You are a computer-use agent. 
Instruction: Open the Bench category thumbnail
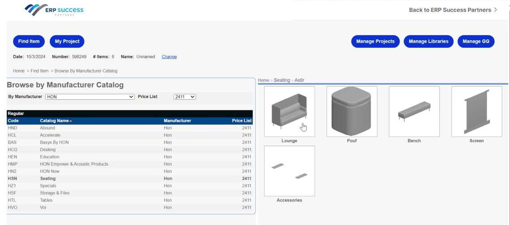(414, 111)
